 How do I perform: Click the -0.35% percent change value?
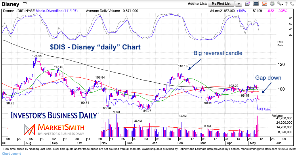click(x=282, y=11)
